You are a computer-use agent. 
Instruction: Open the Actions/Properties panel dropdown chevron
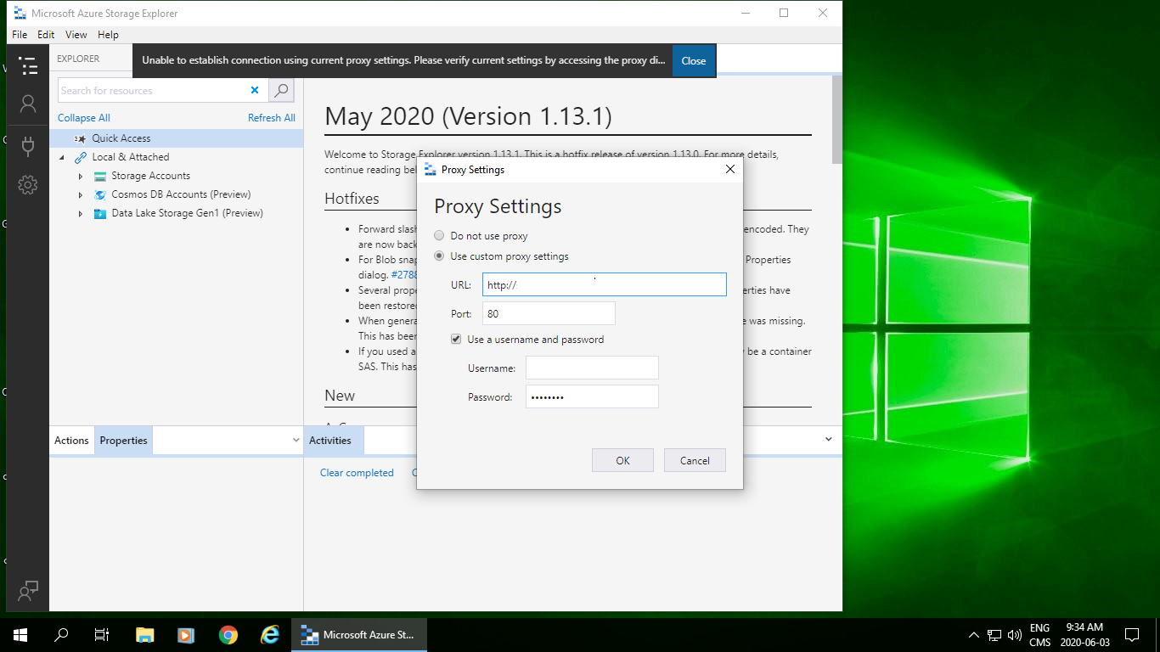coord(296,441)
